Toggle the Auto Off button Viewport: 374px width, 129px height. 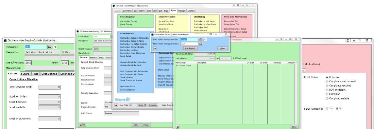143,105
